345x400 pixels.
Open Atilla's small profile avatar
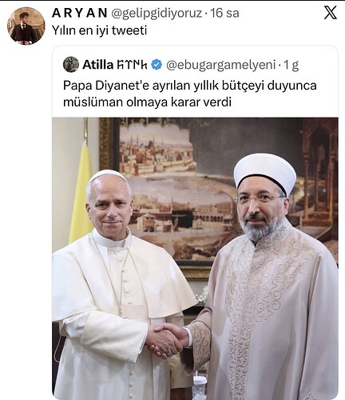pos(71,65)
